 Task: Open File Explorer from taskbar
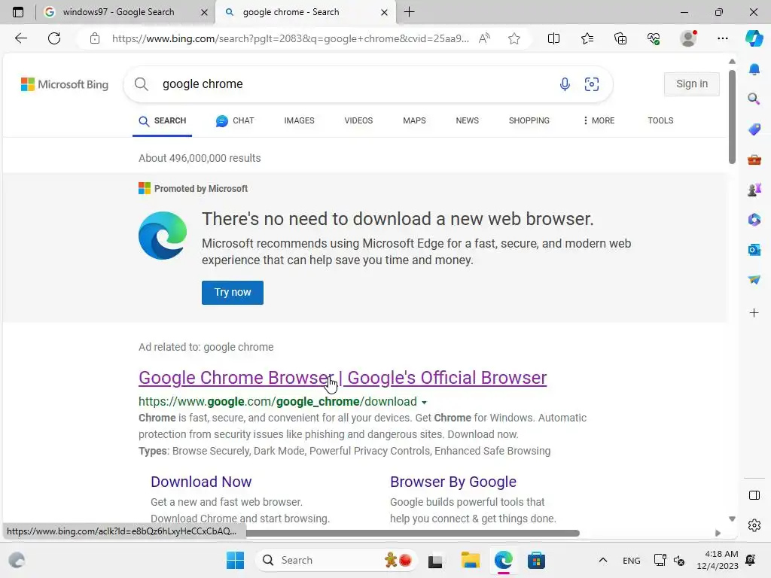[x=470, y=560]
